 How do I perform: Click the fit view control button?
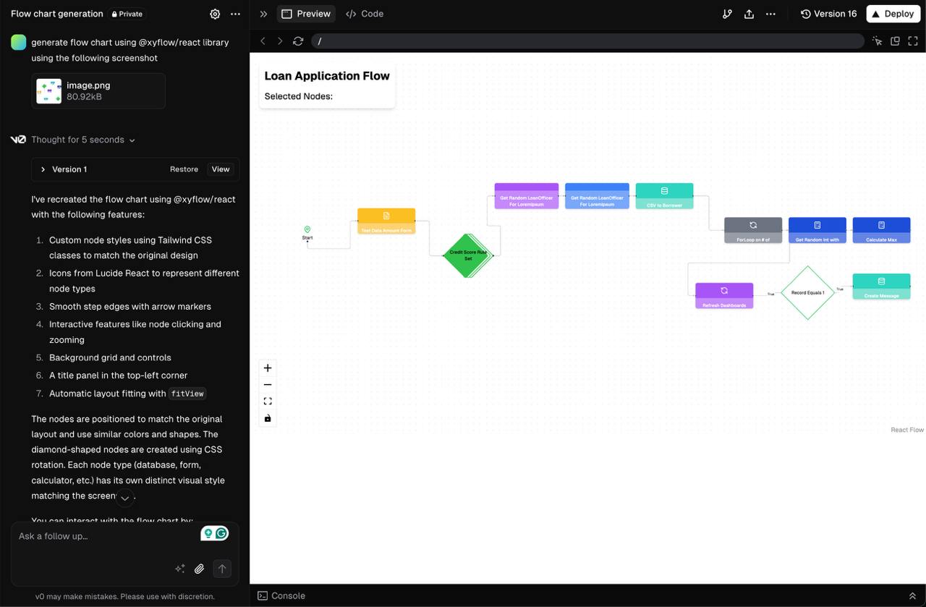(268, 402)
